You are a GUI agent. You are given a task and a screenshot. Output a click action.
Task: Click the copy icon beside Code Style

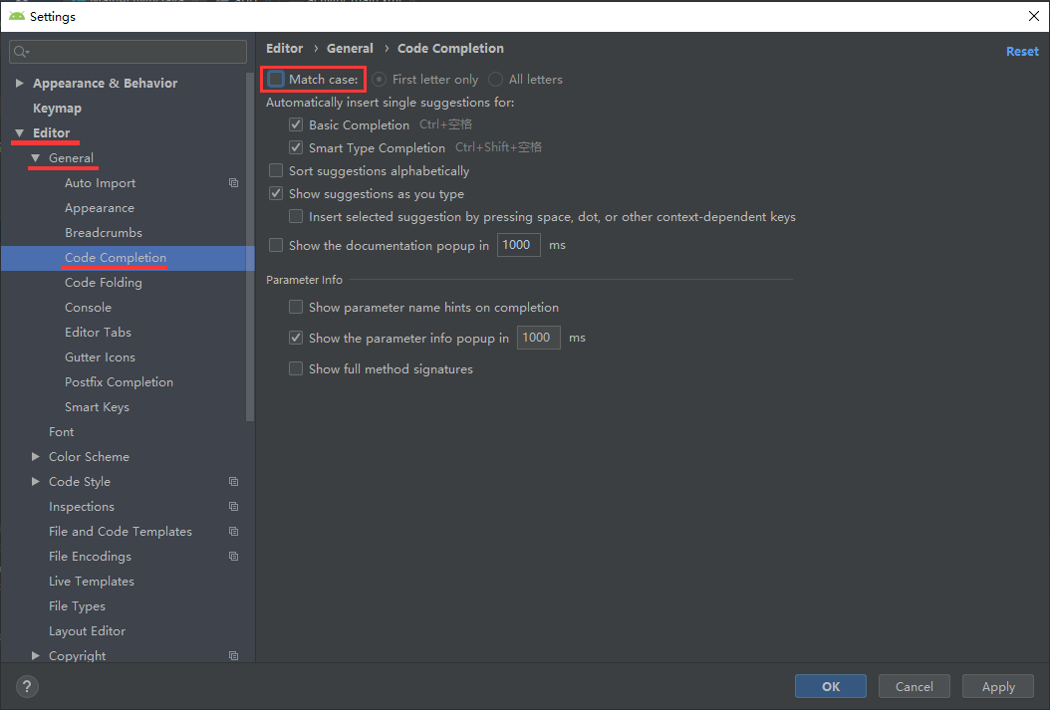[x=233, y=481]
